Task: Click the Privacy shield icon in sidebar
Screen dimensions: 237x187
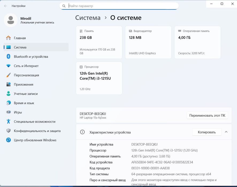Action: pyautogui.click(x=9, y=131)
